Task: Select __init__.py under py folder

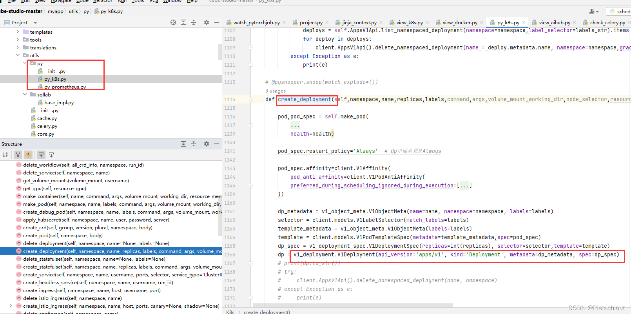Action: coord(55,71)
